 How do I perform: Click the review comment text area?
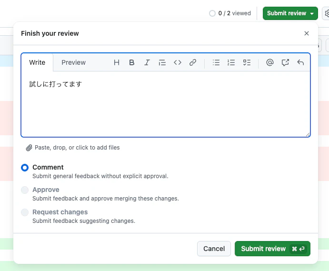tap(166, 104)
